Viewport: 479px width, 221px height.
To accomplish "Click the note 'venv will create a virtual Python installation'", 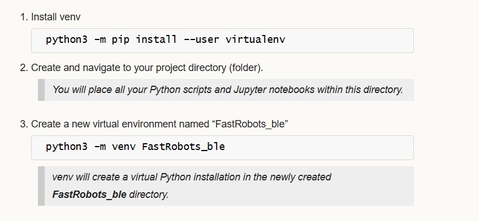I will pyautogui.click(x=226, y=186).
